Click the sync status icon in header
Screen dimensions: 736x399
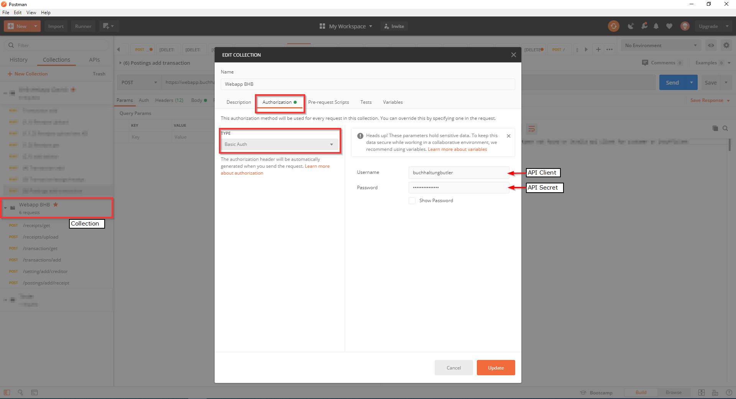click(613, 26)
